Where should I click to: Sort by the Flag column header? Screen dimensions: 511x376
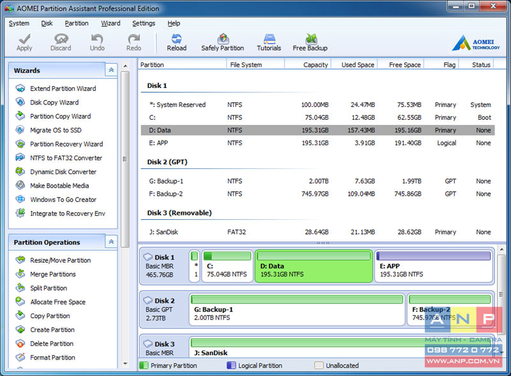tap(441, 65)
